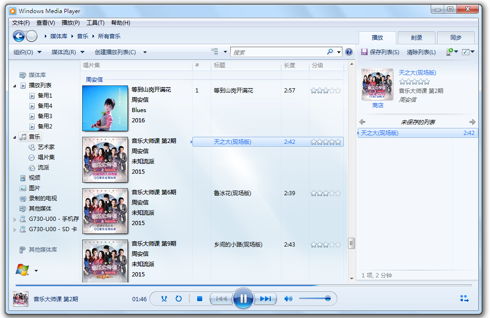Screen dimensions: 490x318
Task: Toggle repeat mode
Action: 178,299
